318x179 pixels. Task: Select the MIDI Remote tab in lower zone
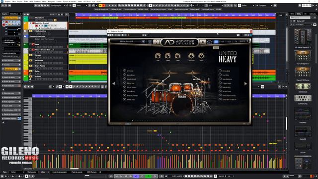pos(91,172)
